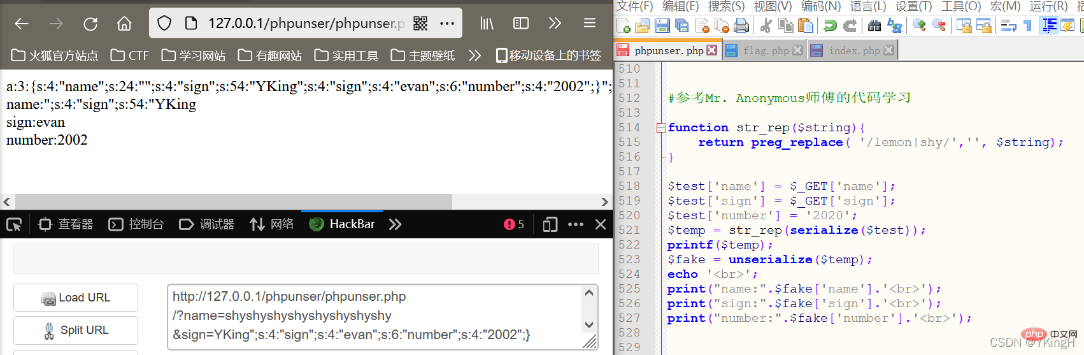Click the Redo arrow icon
This screenshot has width=1084, height=355.
click(850, 25)
